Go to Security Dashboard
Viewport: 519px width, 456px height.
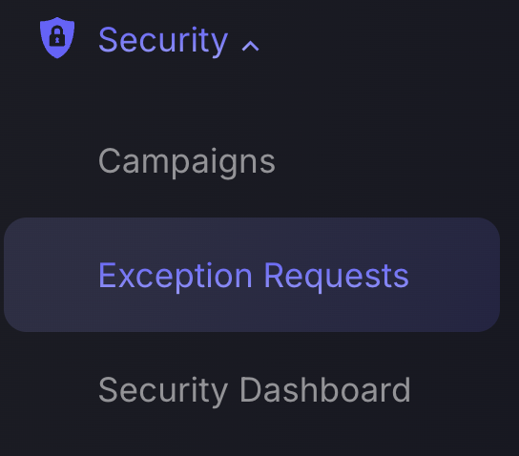(x=254, y=390)
